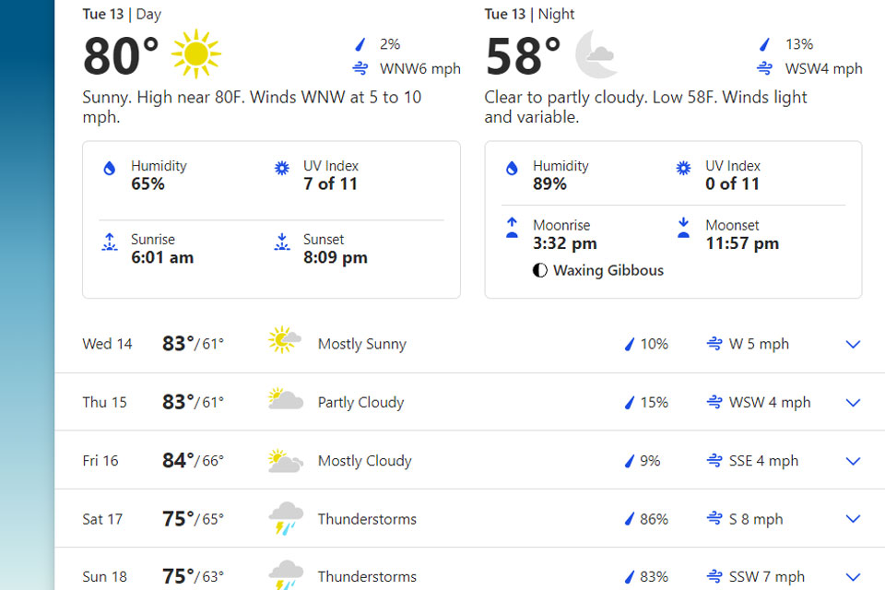Expand the Fri 16 forecast row
Screen dimensions: 885x590
click(853, 461)
